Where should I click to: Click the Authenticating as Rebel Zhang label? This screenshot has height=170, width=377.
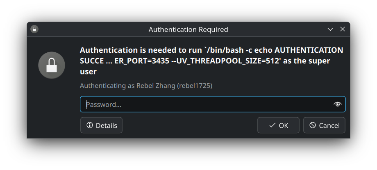point(146,85)
